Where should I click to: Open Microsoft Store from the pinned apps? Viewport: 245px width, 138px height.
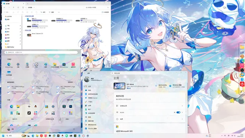point(64,64)
